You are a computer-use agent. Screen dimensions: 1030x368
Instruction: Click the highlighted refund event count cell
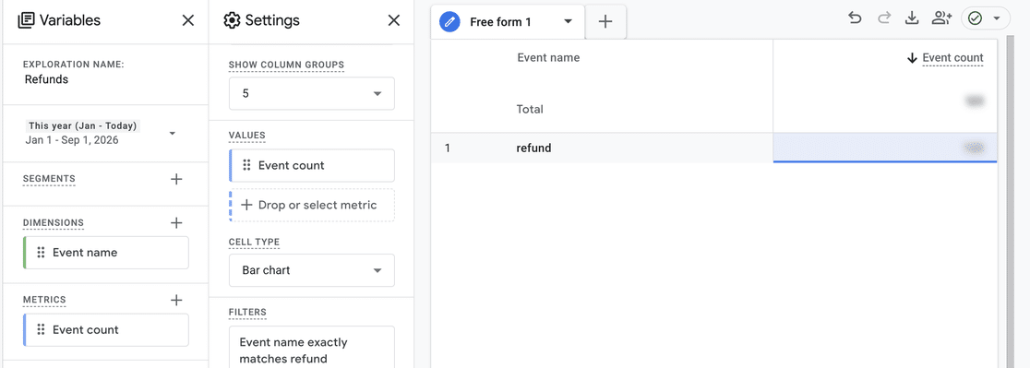[x=885, y=148]
